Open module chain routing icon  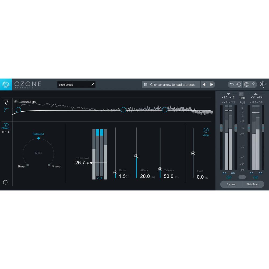(262, 84)
